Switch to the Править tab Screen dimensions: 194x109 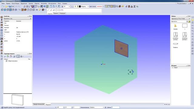tap(56, 13)
